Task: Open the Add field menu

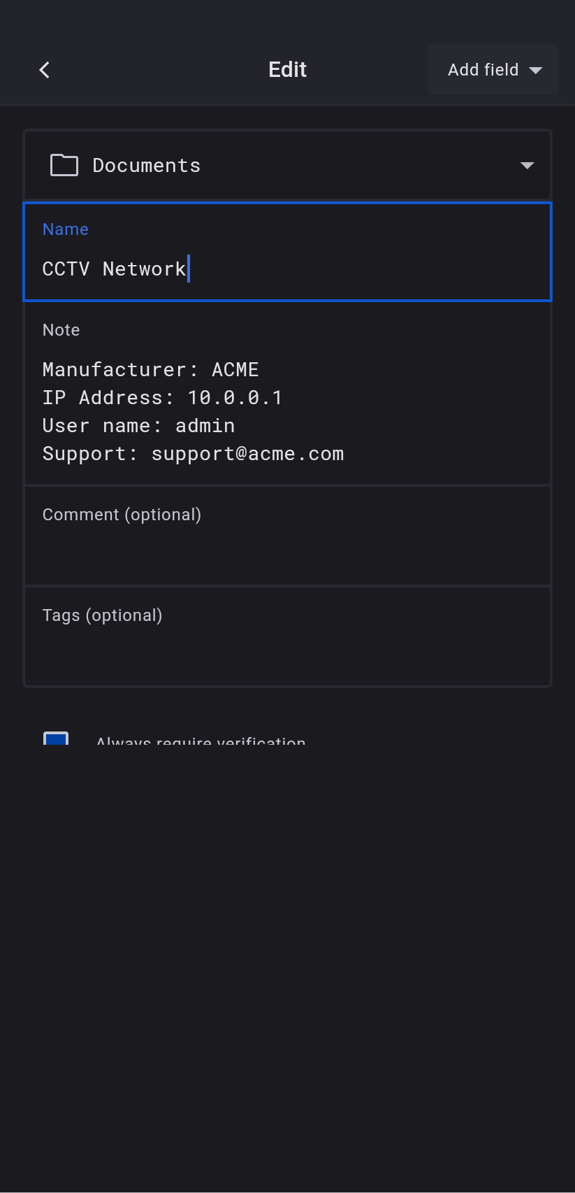Action: pyautogui.click(x=493, y=70)
